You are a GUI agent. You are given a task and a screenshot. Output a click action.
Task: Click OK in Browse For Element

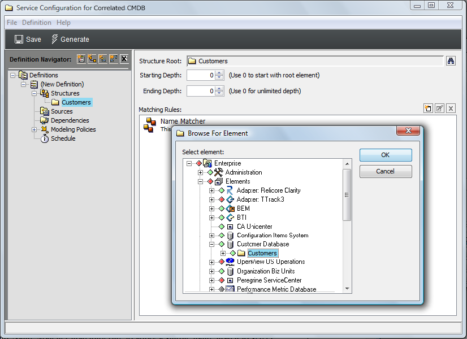point(386,155)
